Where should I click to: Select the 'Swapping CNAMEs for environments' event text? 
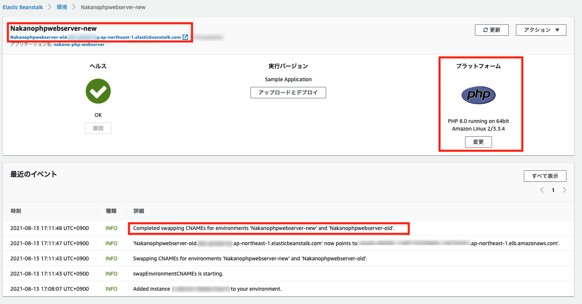pyautogui.click(x=250, y=258)
